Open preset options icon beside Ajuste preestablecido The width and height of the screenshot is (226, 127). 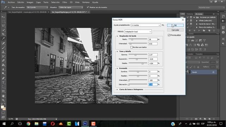[163, 25]
